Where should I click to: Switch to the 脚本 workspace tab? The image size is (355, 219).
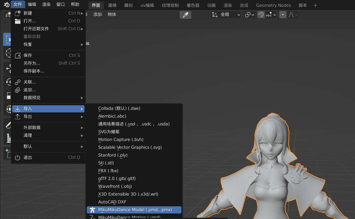tap(303, 5)
